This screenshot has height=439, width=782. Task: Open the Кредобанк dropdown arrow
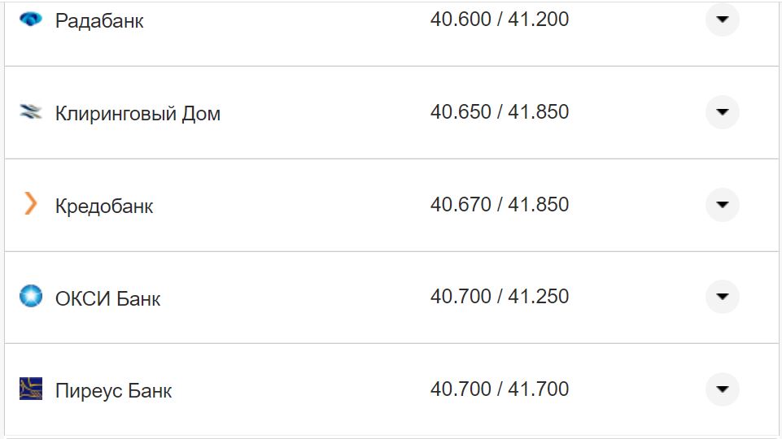coord(722,204)
